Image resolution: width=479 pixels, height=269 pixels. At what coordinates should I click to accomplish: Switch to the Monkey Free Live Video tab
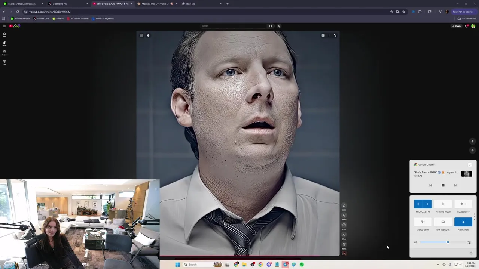pyautogui.click(x=156, y=4)
